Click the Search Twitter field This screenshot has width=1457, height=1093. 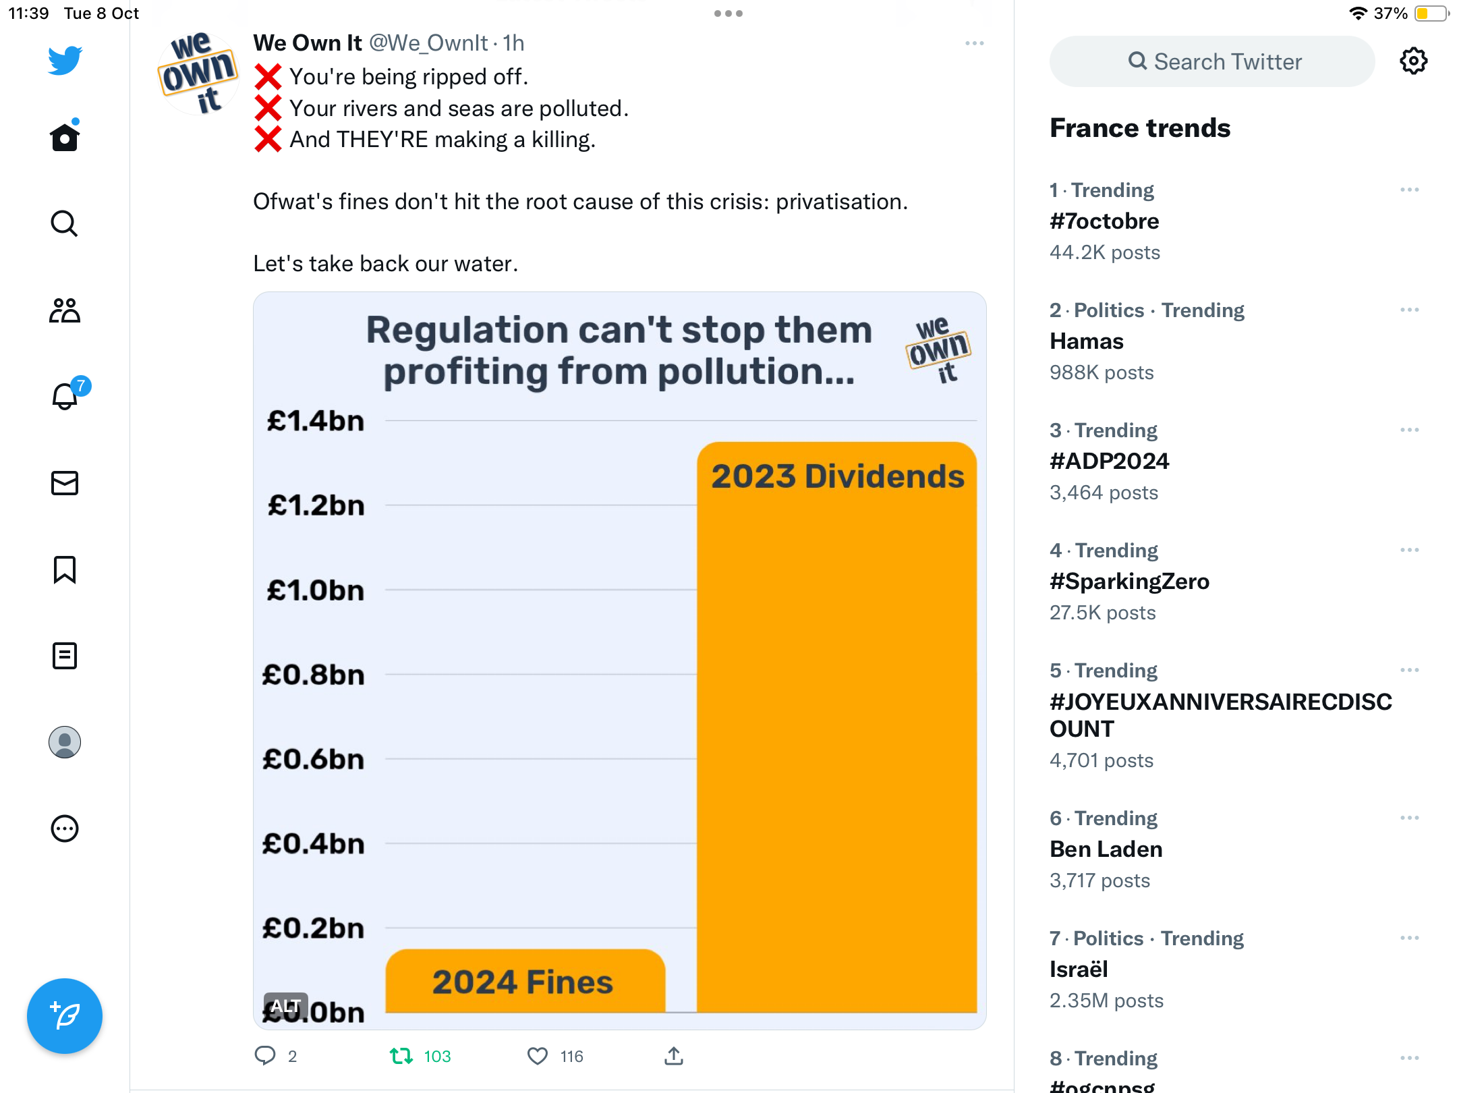click(x=1212, y=61)
